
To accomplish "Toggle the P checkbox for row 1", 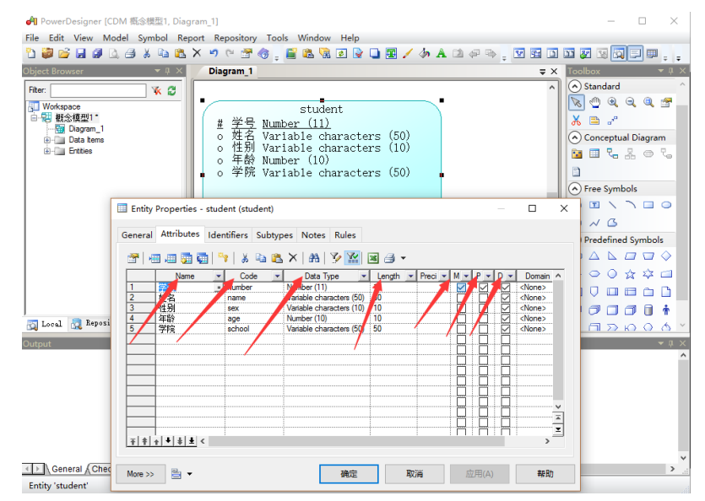I will click(483, 288).
